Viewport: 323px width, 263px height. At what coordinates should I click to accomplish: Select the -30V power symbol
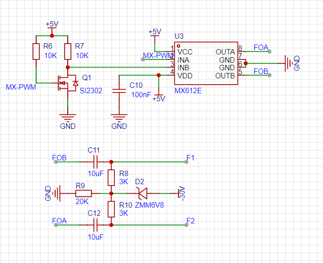[181, 193]
